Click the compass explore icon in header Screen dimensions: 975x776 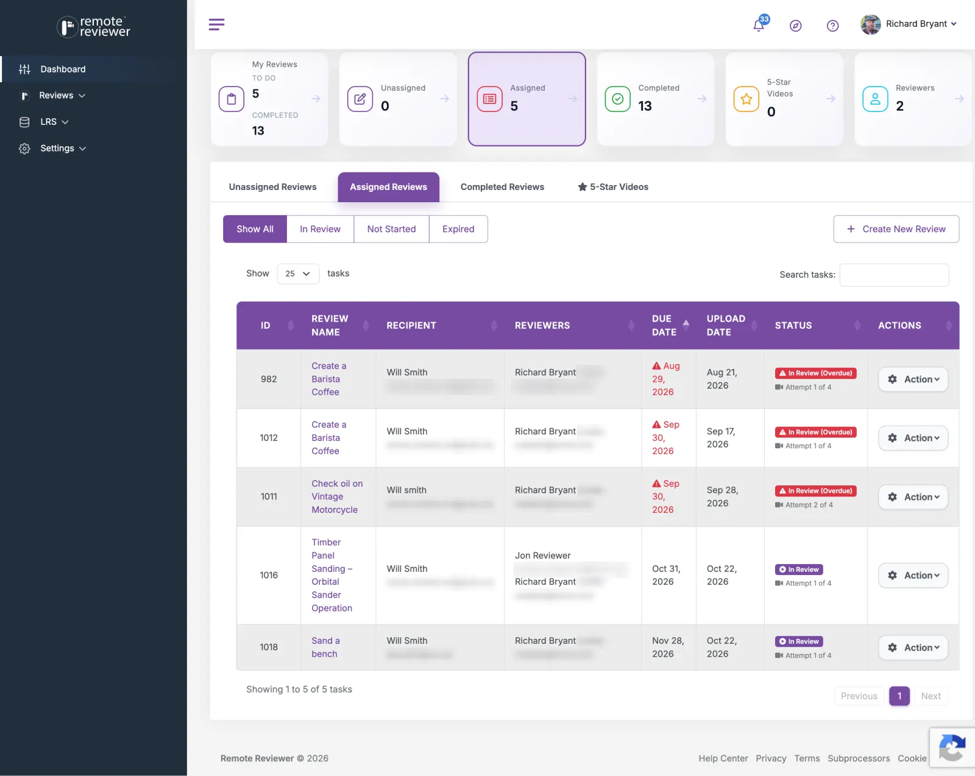coord(796,26)
